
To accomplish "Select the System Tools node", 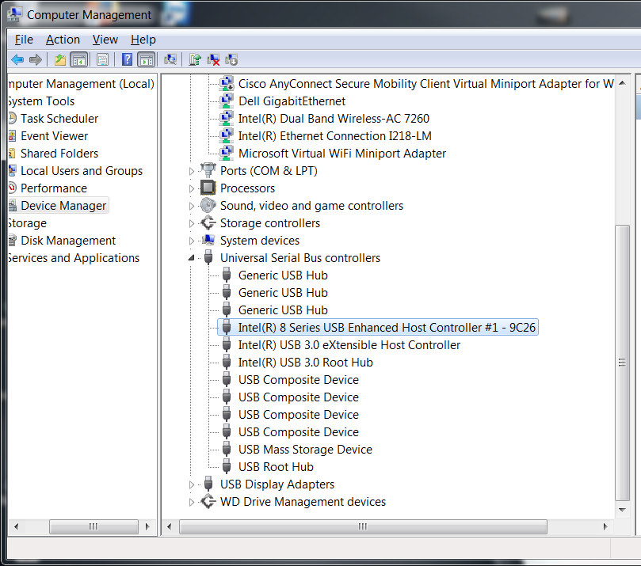I will tap(41, 101).
